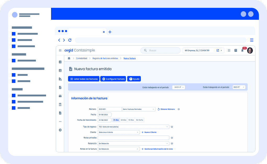Click the bank building icon in sidebar

coord(60,104)
